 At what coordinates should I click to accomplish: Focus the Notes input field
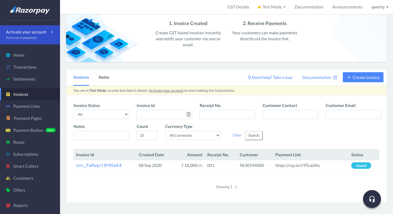click(x=101, y=135)
